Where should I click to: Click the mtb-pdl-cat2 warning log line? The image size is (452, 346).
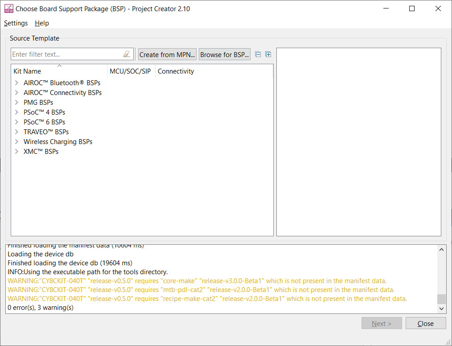[x=201, y=290]
